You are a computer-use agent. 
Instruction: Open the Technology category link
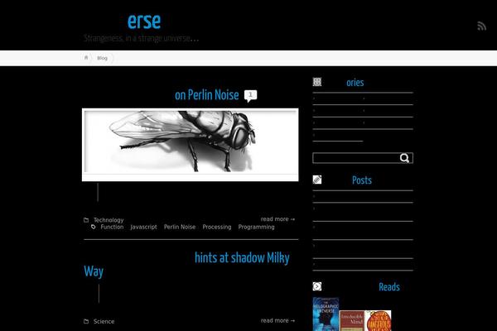point(109,220)
